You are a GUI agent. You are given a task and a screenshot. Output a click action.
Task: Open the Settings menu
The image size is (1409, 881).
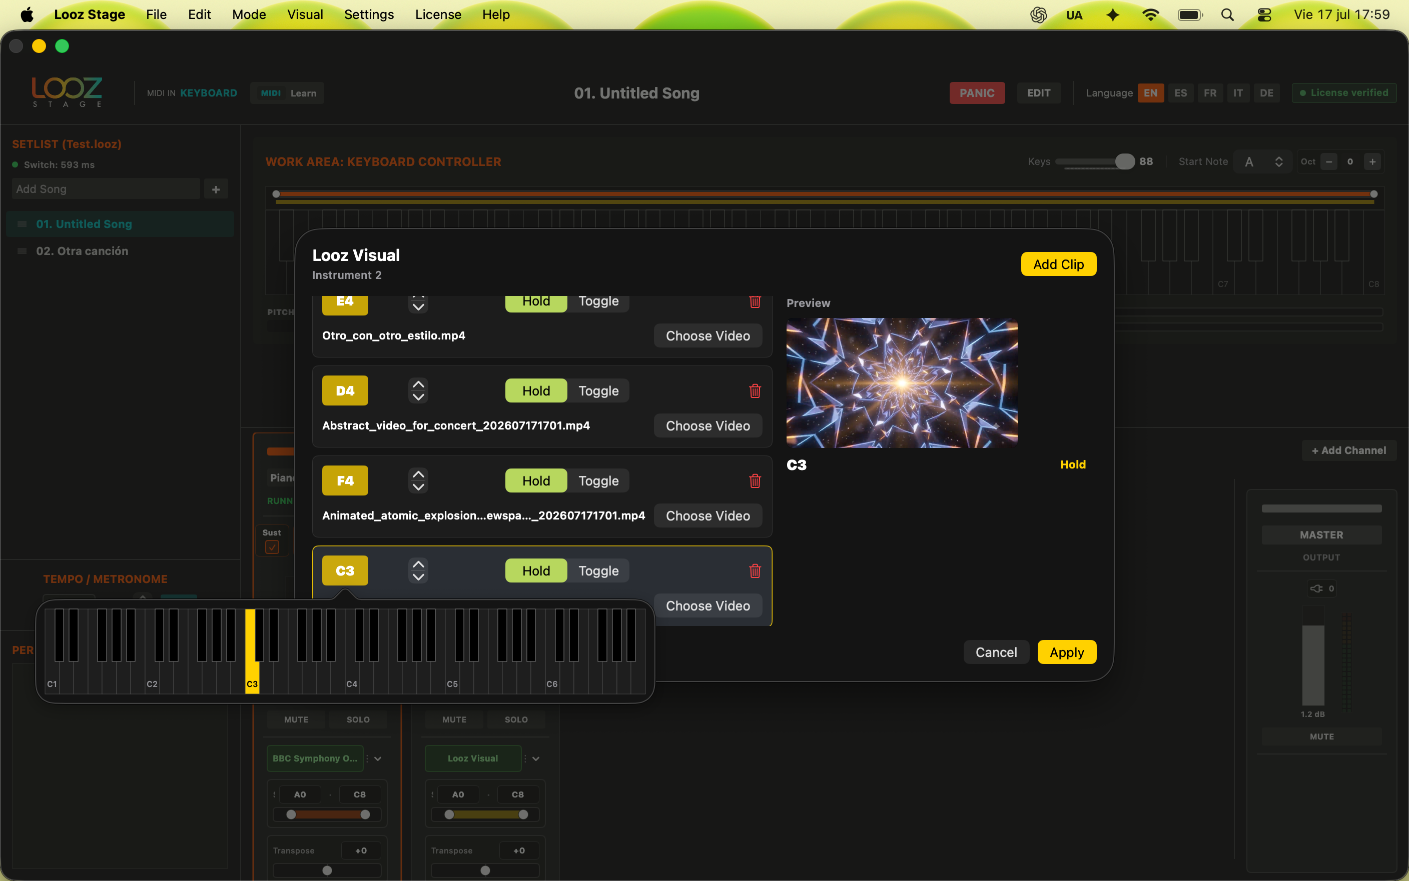pyautogui.click(x=369, y=14)
